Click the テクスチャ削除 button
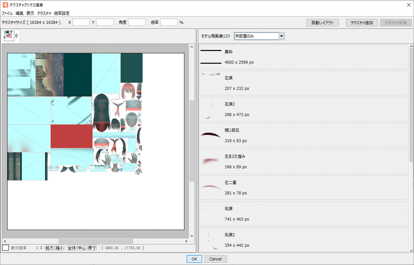414x265 pixels. coord(396,23)
